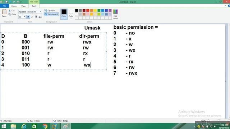Click the Paint icon in taskbar
Viewport: 230px width, 129px height.
tap(65, 126)
